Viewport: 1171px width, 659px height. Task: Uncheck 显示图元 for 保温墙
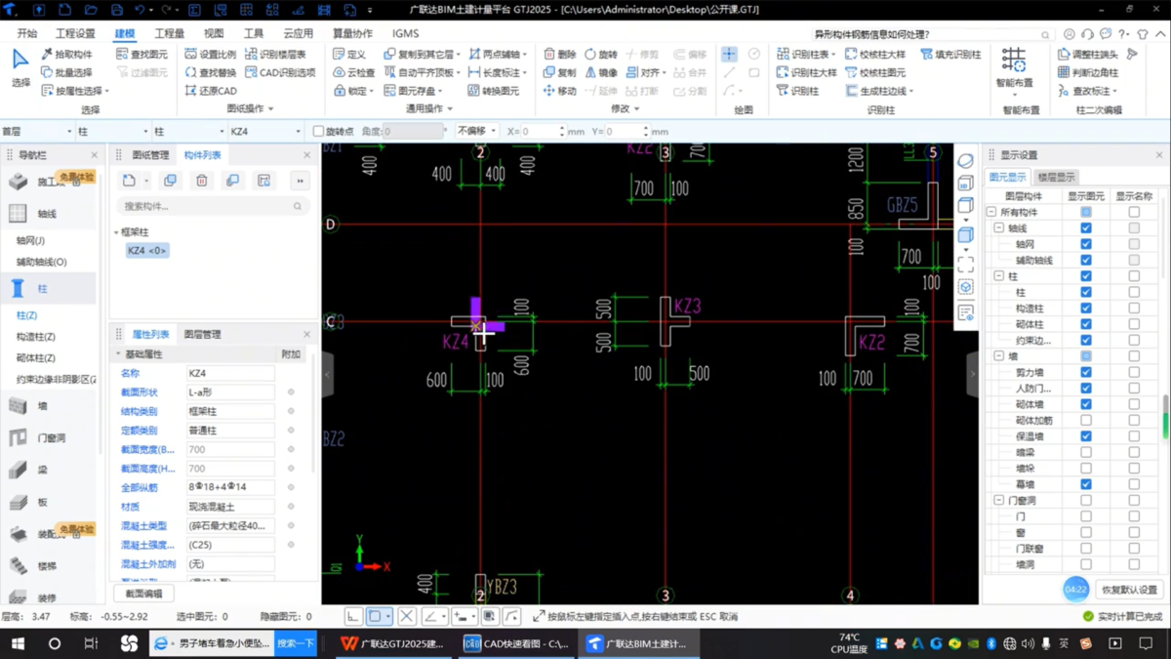(x=1085, y=436)
